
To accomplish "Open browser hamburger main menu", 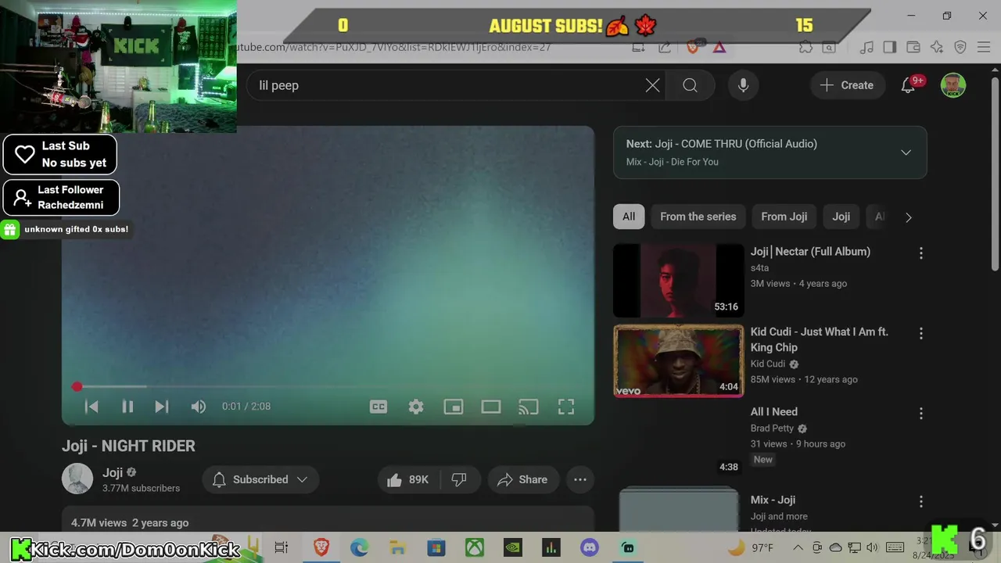I will [x=984, y=47].
